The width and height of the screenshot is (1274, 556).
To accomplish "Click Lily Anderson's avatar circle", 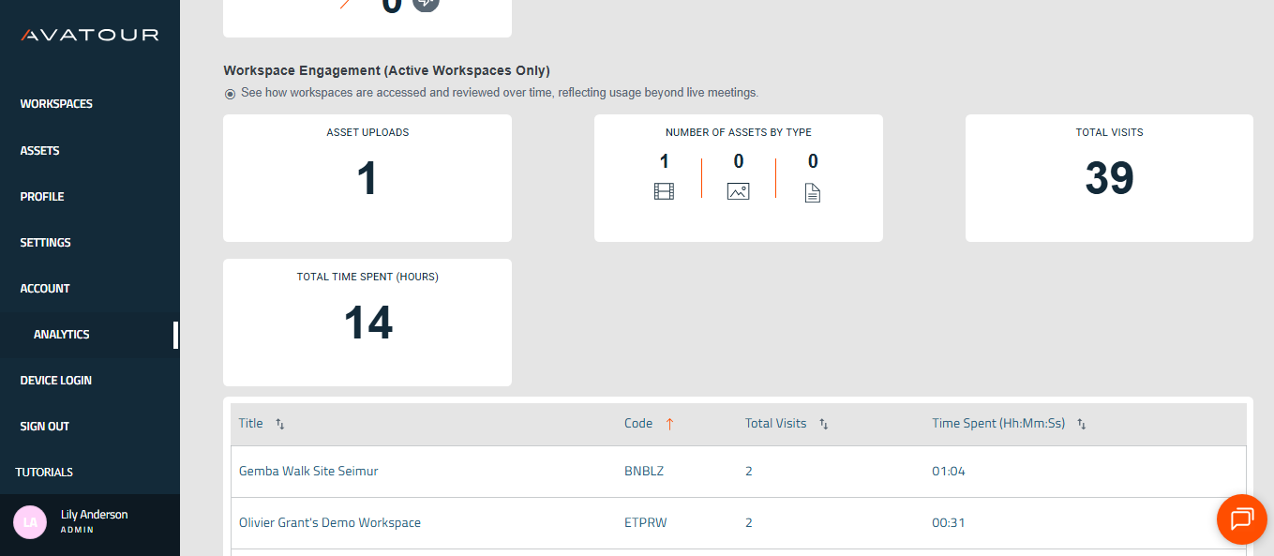I will coord(28,521).
